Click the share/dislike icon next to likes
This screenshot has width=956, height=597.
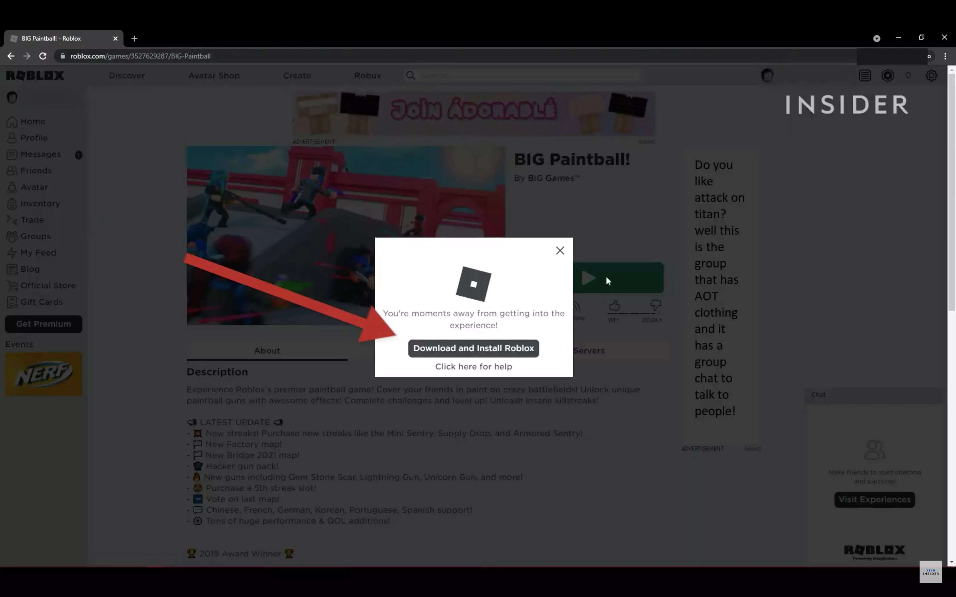point(654,305)
